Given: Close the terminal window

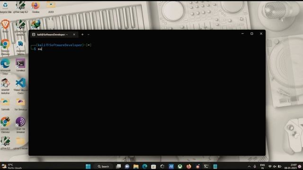Looking at the screenshot, I should (x=261, y=34).
